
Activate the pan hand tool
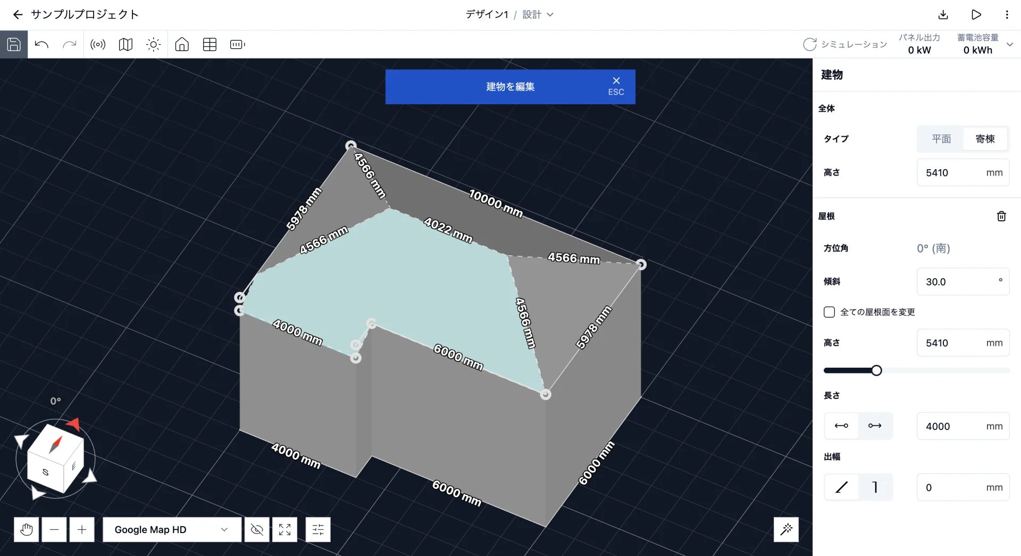click(x=27, y=529)
